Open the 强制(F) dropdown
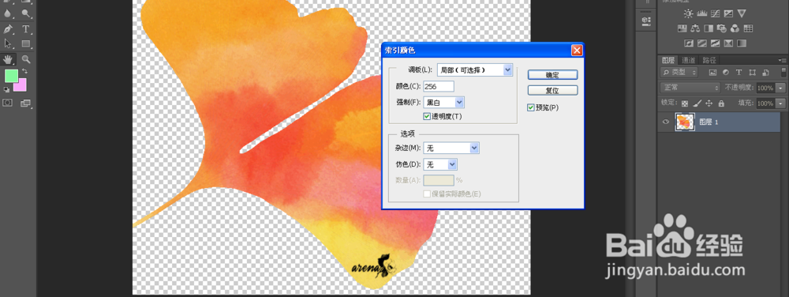Viewport: 789px width, 297px height. tap(459, 103)
